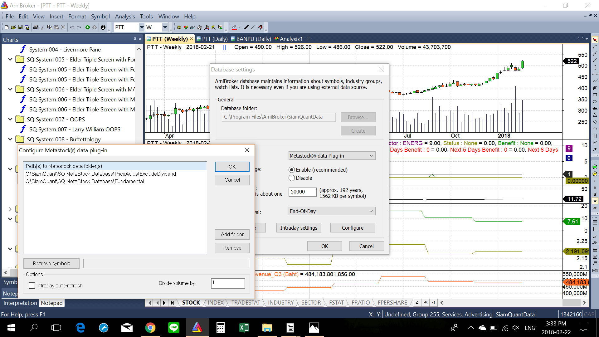Open AmiBroker from the Windows taskbar
The width and height of the screenshot is (599, 337).
(x=197, y=328)
